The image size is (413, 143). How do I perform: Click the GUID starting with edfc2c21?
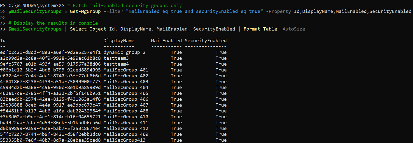(x=50, y=52)
